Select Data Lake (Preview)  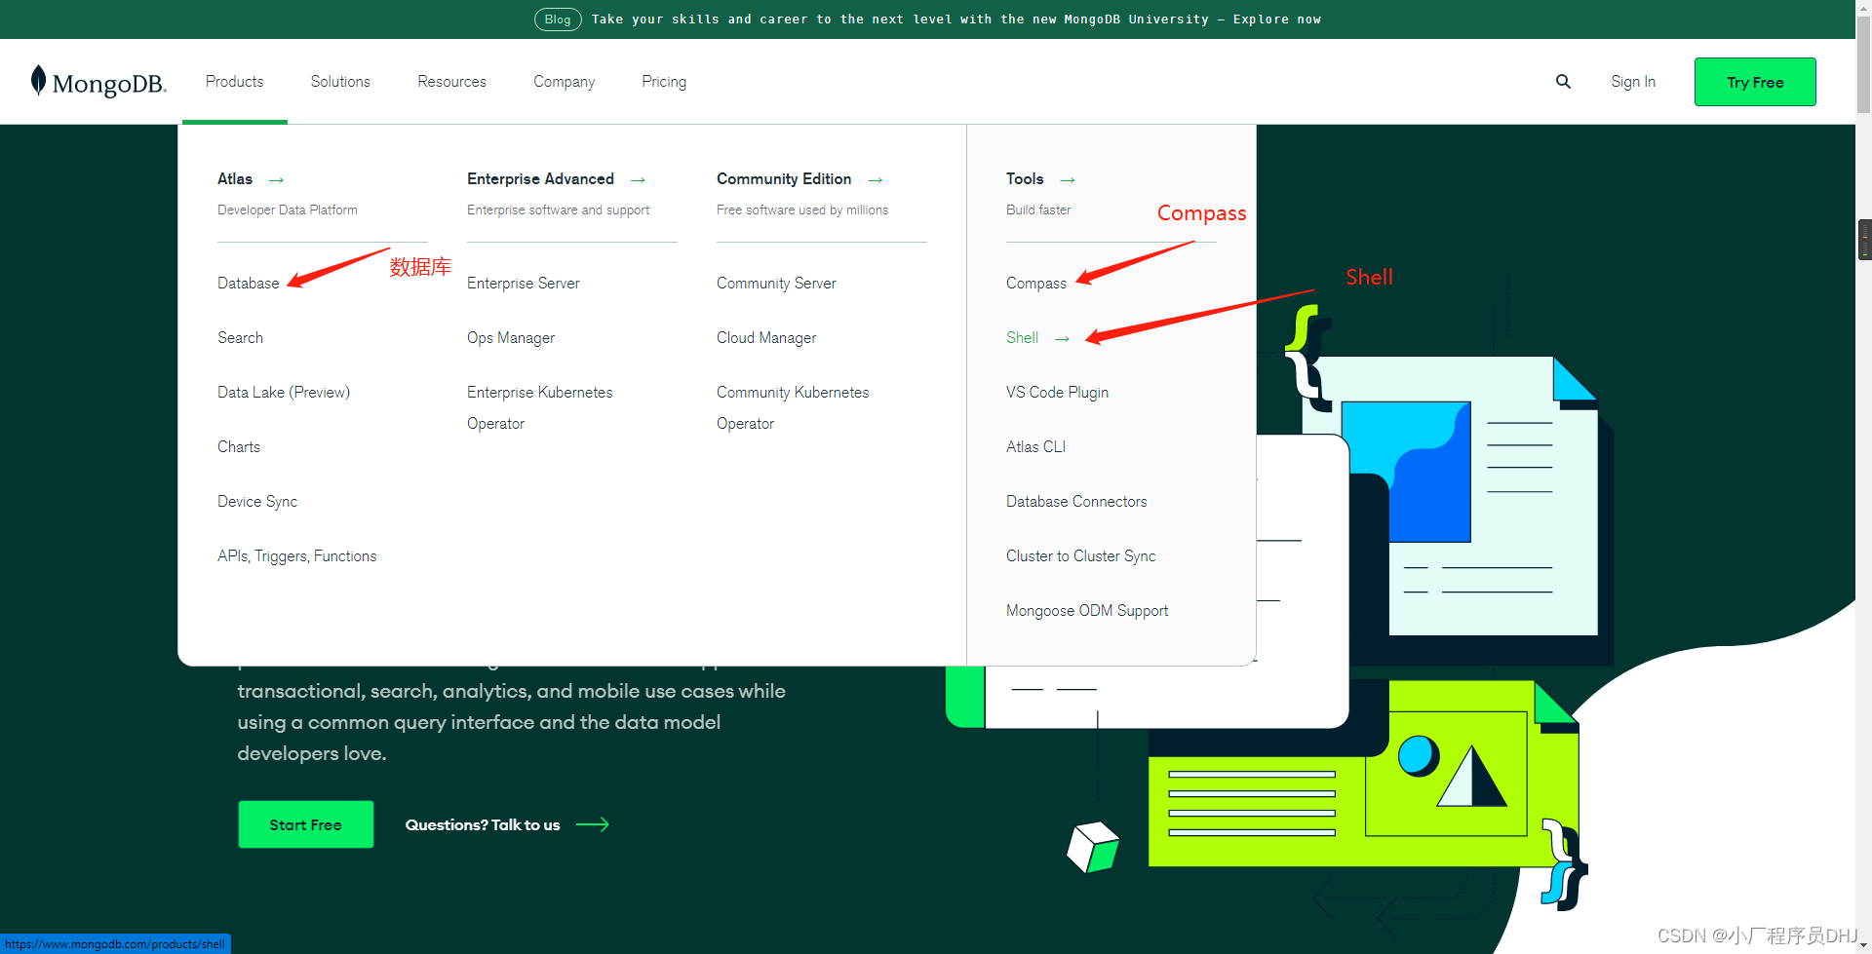pyautogui.click(x=284, y=393)
